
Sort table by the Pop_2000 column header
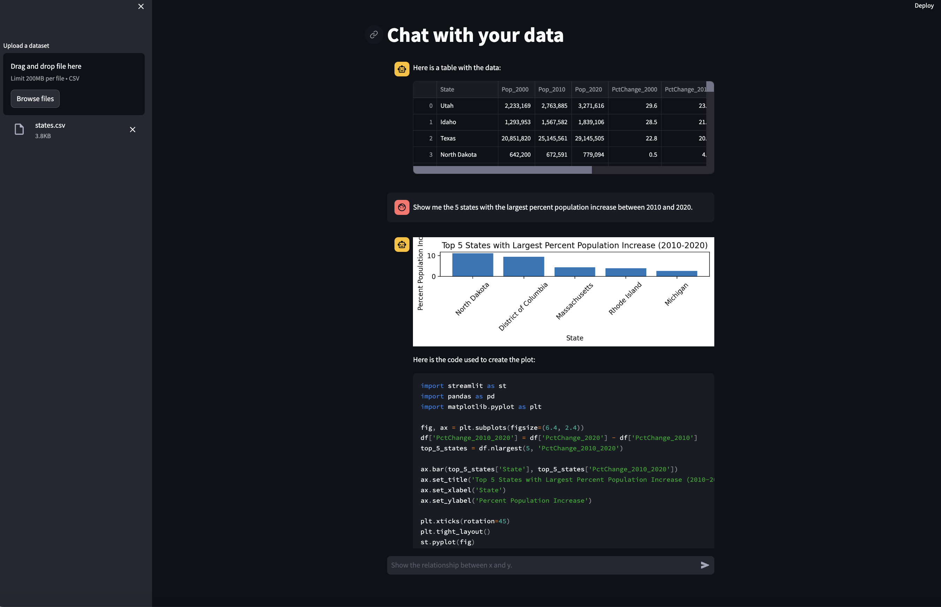(515, 89)
